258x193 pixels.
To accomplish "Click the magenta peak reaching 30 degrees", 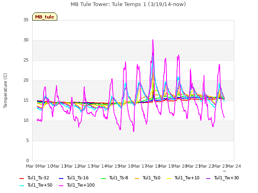I will click(153, 40).
